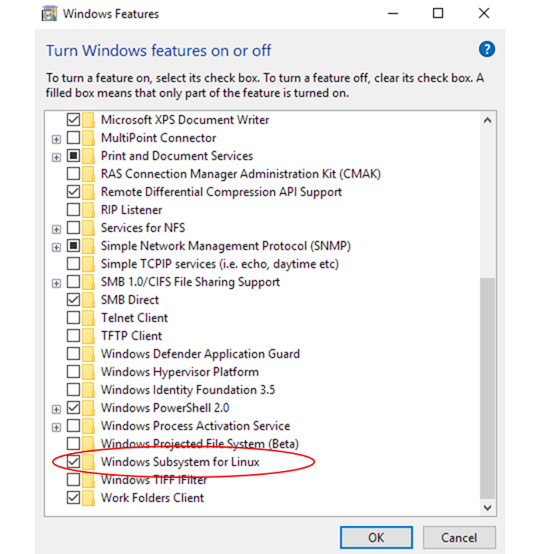Uncheck Microsoft XPS Document Writer
540x554 pixels.
pos(73,119)
